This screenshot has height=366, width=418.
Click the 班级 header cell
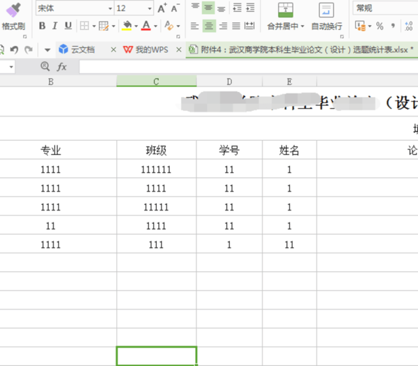(157, 150)
